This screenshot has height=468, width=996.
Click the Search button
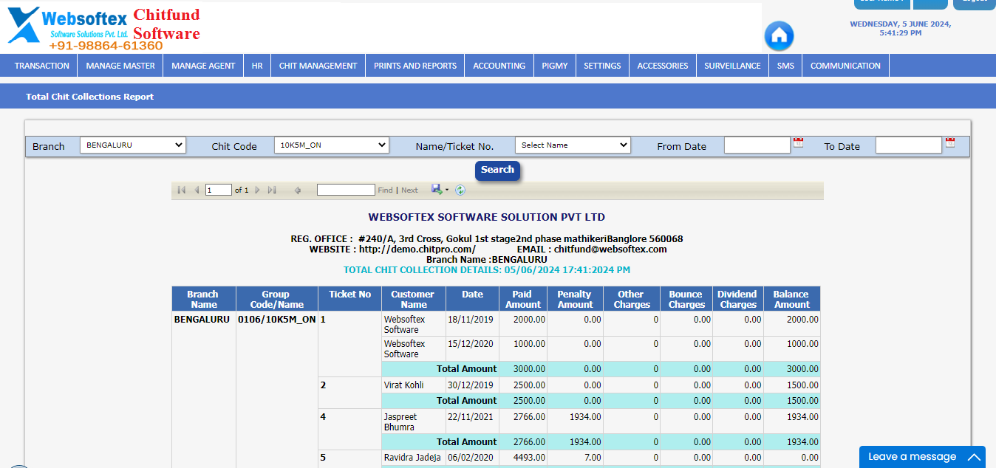497,170
